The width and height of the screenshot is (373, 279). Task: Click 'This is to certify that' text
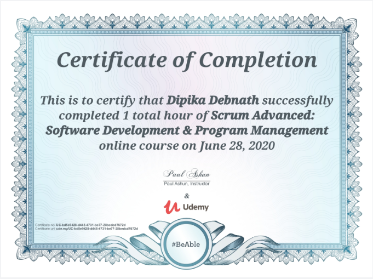coord(102,100)
